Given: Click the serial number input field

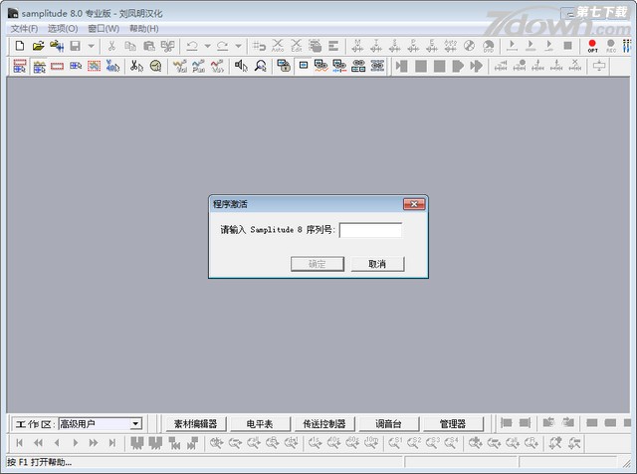Looking at the screenshot, I should 370,230.
